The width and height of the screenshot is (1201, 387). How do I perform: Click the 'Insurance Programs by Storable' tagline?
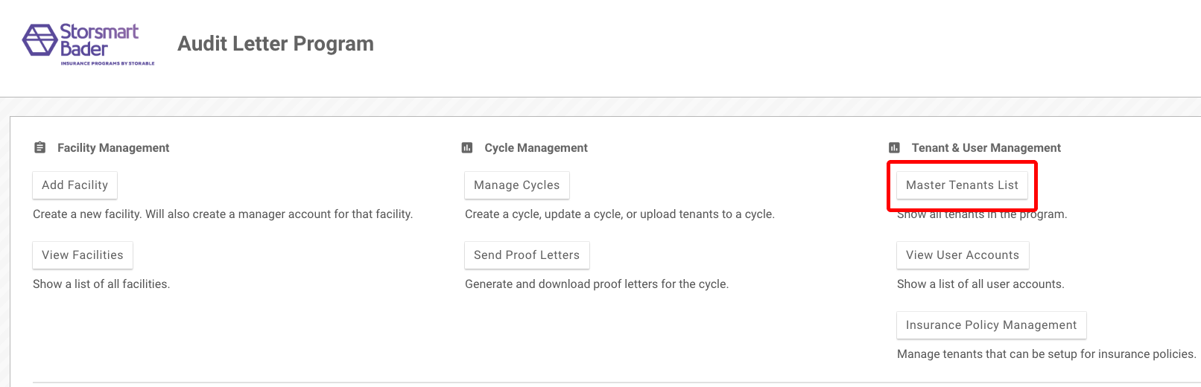(x=108, y=63)
